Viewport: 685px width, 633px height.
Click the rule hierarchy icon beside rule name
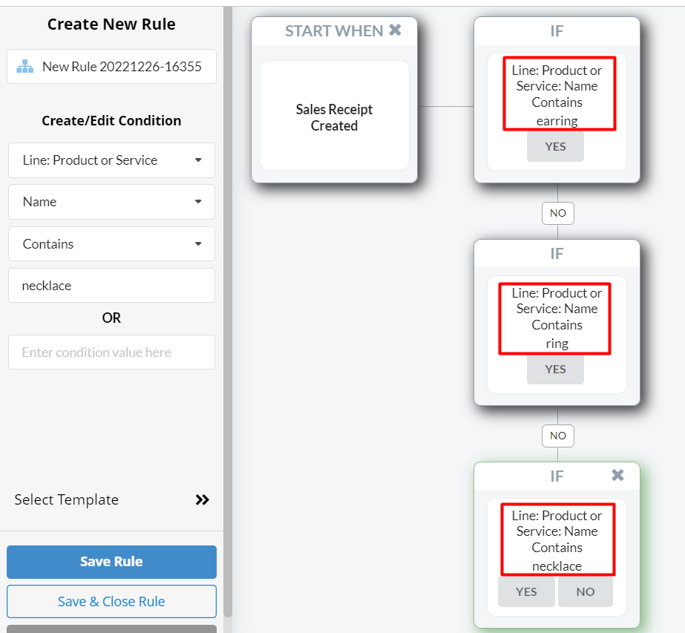point(25,66)
